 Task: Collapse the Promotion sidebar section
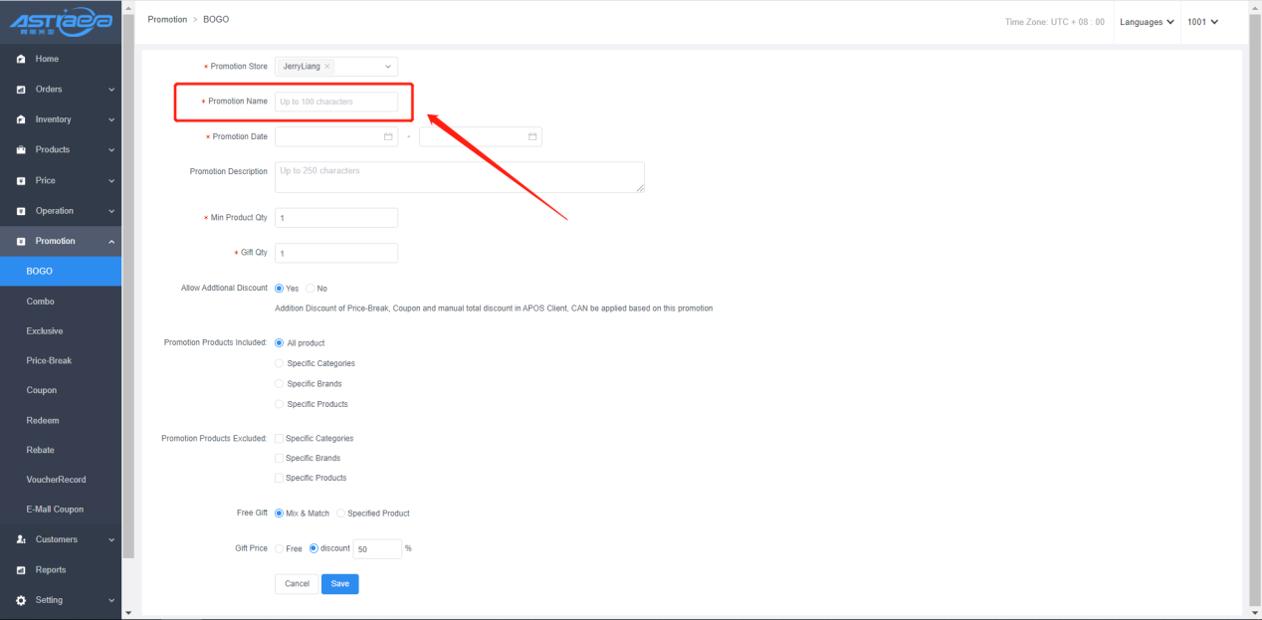[x=111, y=242]
